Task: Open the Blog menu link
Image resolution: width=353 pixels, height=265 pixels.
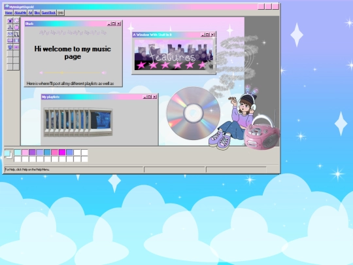Action: (37, 13)
